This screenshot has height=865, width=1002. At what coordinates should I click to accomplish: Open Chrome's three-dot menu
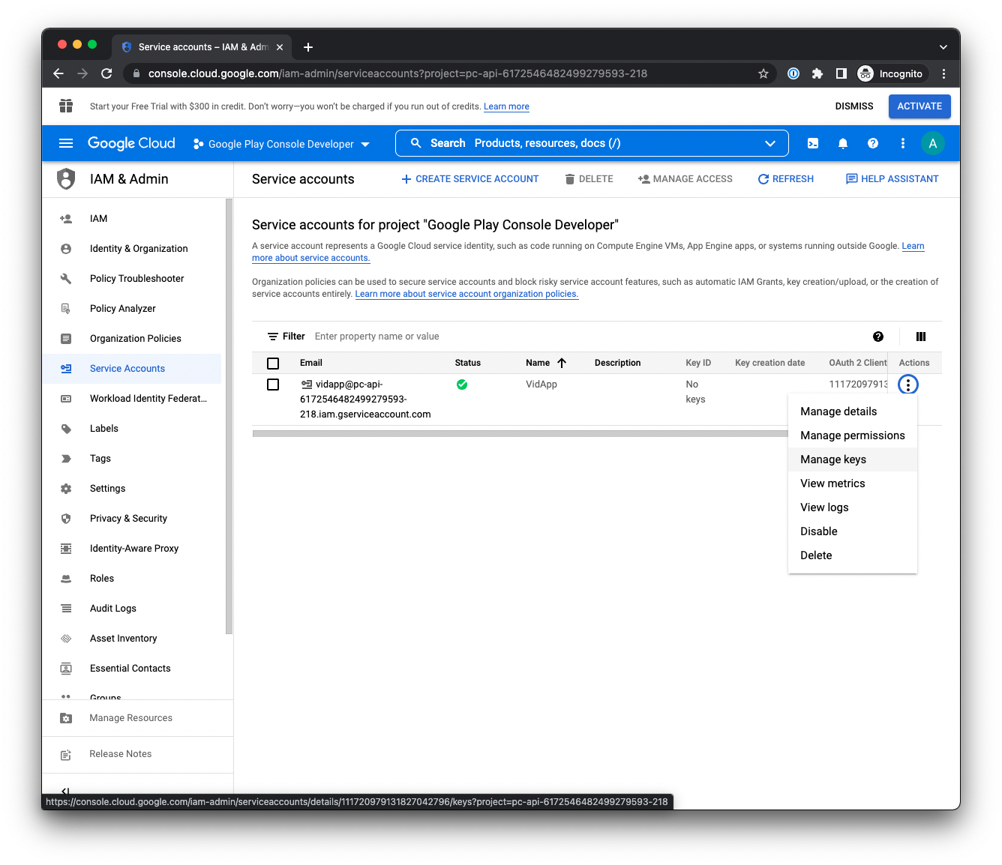pos(944,73)
